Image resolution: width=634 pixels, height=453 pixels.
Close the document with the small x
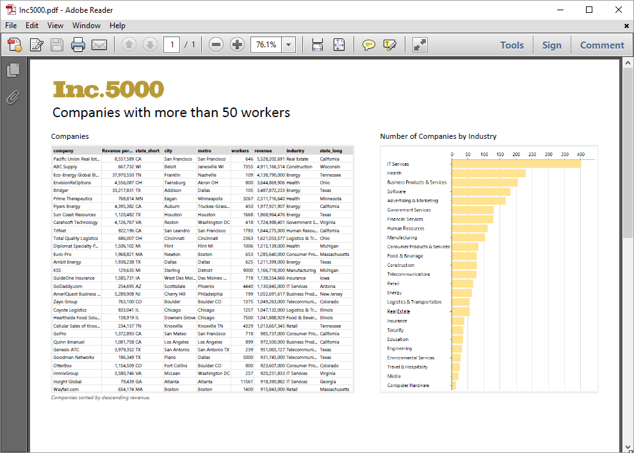click(x=626, y=26)
